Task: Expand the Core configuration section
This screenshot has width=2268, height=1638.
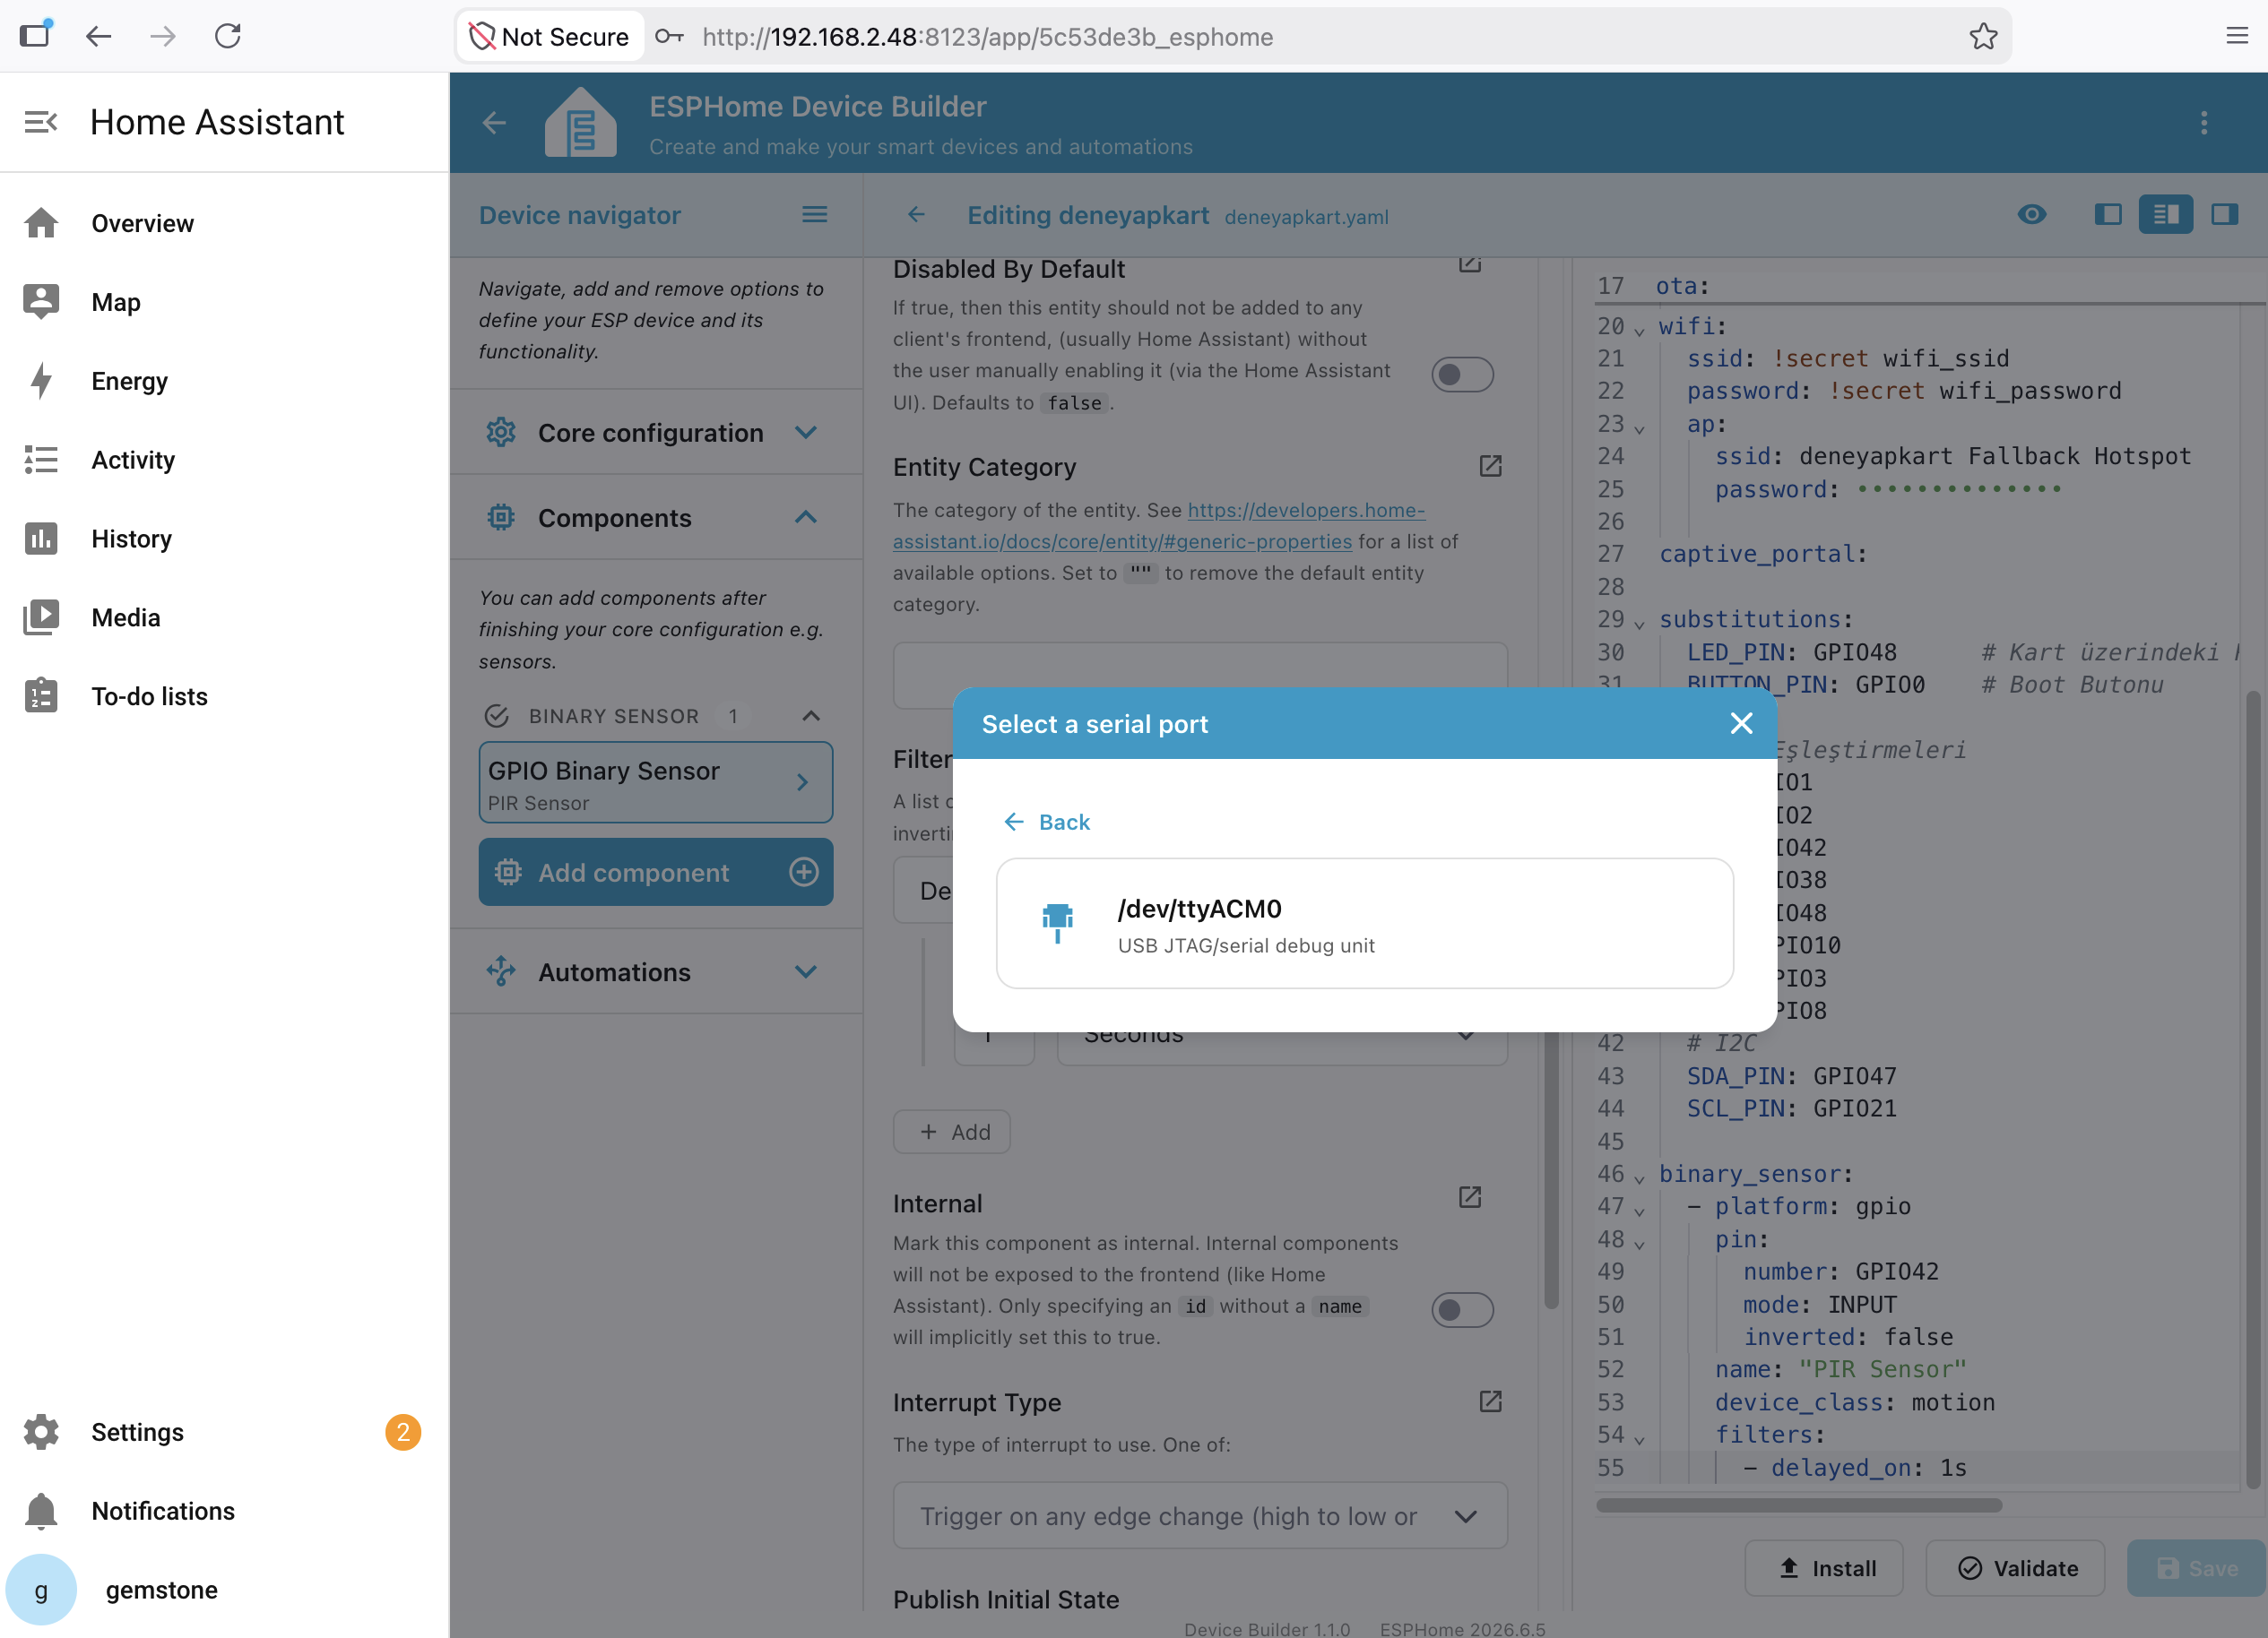Action: [656, 433]
